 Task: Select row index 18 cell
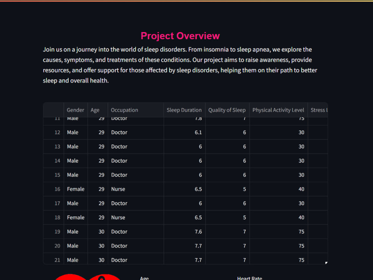point(53,217)
